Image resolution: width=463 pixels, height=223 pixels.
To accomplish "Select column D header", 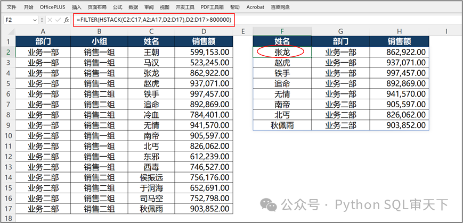I will pos(204,31).
